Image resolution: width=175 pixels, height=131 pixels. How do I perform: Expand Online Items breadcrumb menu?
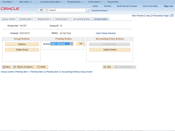95,2
